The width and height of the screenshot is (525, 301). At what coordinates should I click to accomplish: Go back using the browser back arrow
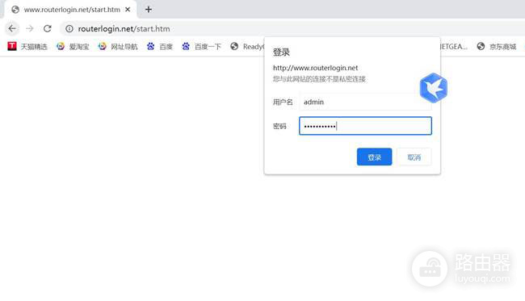coord(12,29)
